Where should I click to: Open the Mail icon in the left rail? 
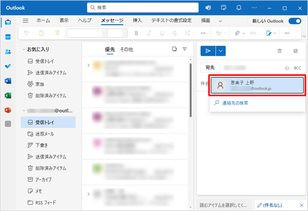8,23
